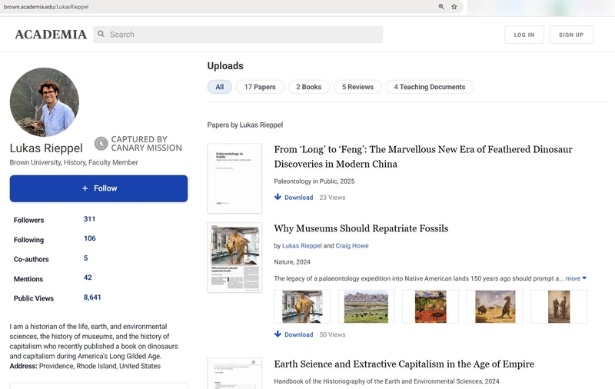Click the Public Views count 8,641
This screenshot has height=389, width=615.
pyautogui.click(x=92, y=298)
